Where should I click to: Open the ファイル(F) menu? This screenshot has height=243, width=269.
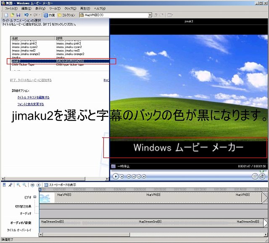[11, 8]
